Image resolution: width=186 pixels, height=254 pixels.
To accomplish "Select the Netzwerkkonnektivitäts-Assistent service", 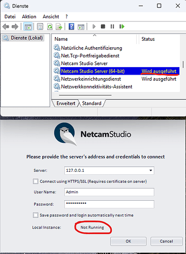I will (97, 87).
